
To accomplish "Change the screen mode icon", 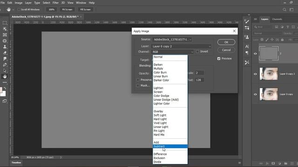I will 5,101.
